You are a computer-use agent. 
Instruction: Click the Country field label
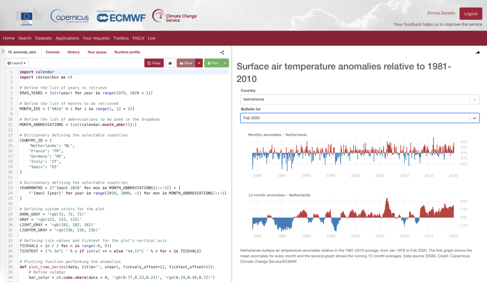248,91
